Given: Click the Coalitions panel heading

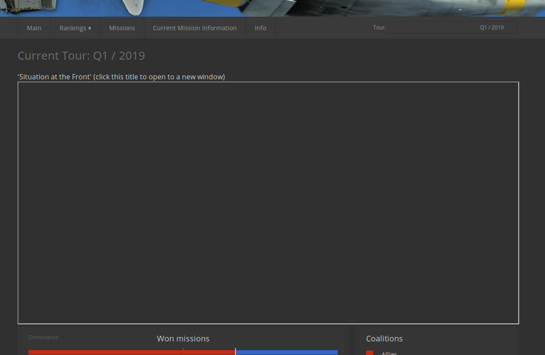Looking at the screenshot, I should (385, 339).
